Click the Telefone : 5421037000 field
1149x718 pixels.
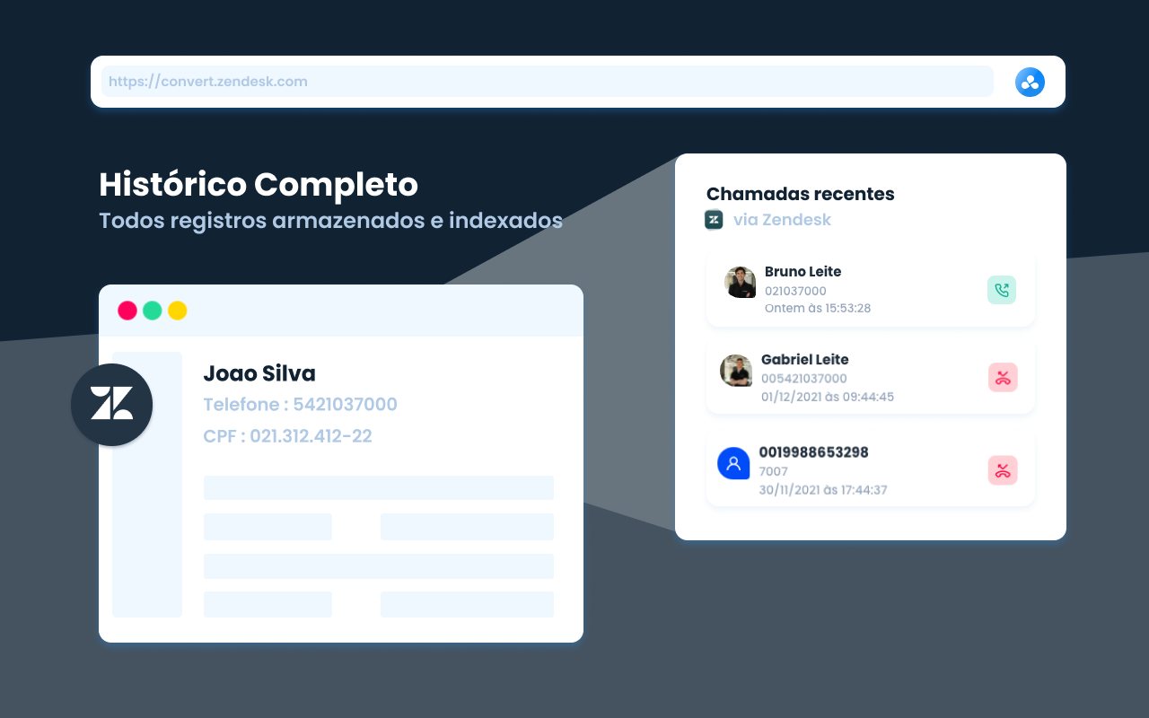(300, 405)
